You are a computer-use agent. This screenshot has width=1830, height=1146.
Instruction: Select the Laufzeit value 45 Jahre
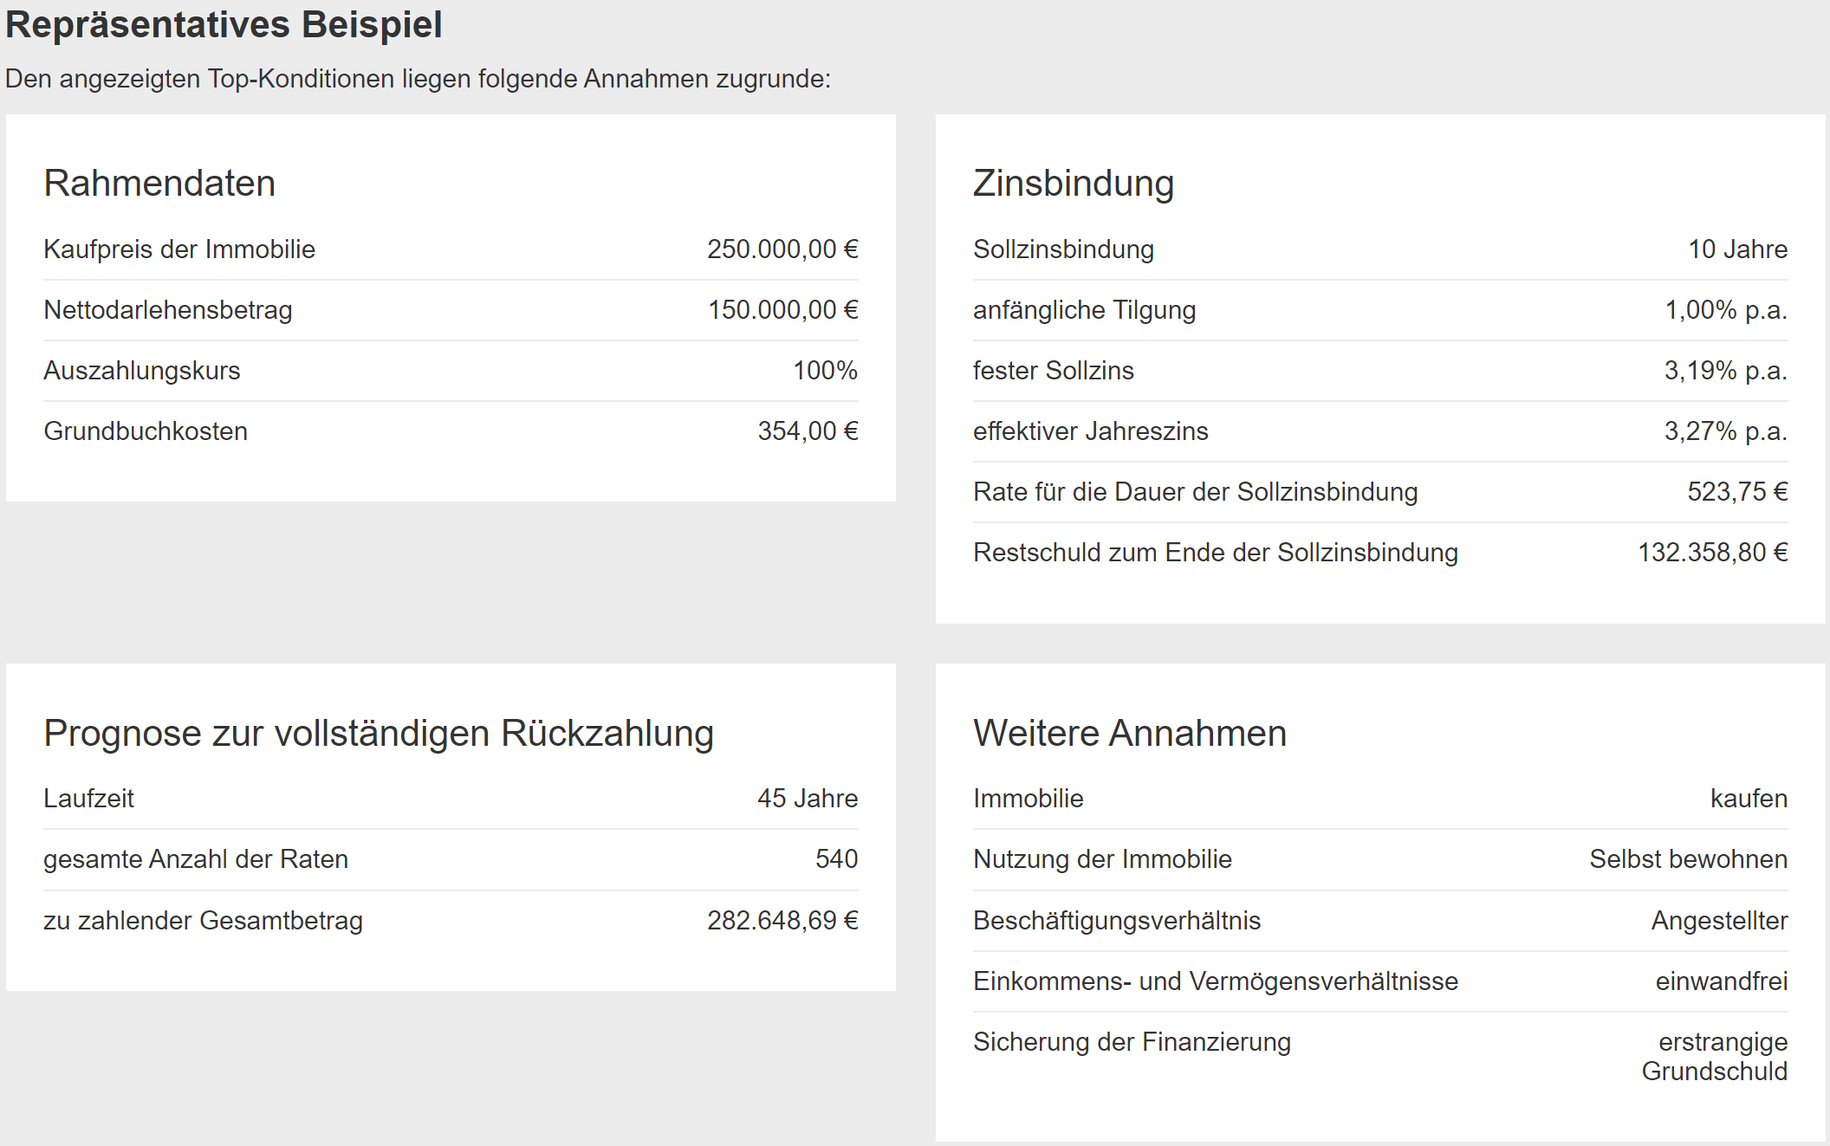(808, 799)
